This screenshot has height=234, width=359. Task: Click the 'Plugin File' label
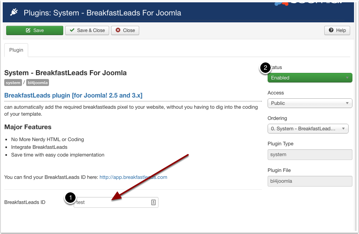pyautogui.click(x=279, y=170)
